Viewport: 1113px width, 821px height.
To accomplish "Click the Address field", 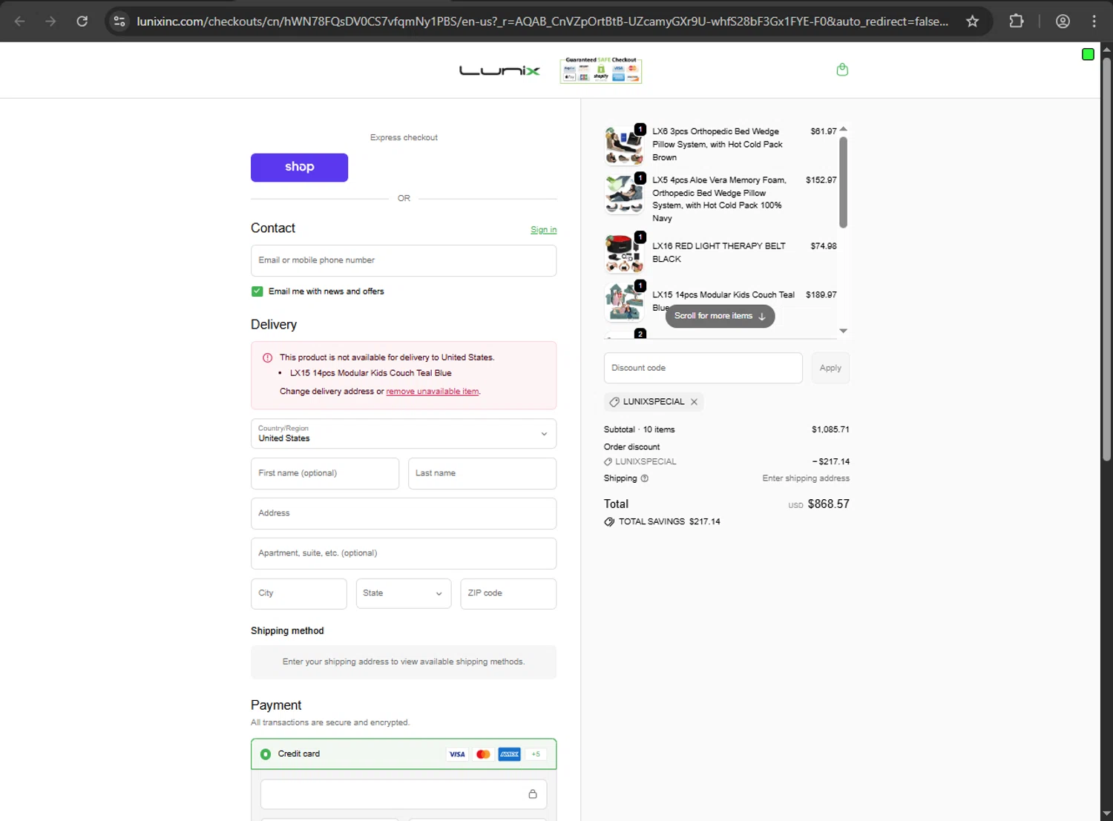I will tap(404, 513).
